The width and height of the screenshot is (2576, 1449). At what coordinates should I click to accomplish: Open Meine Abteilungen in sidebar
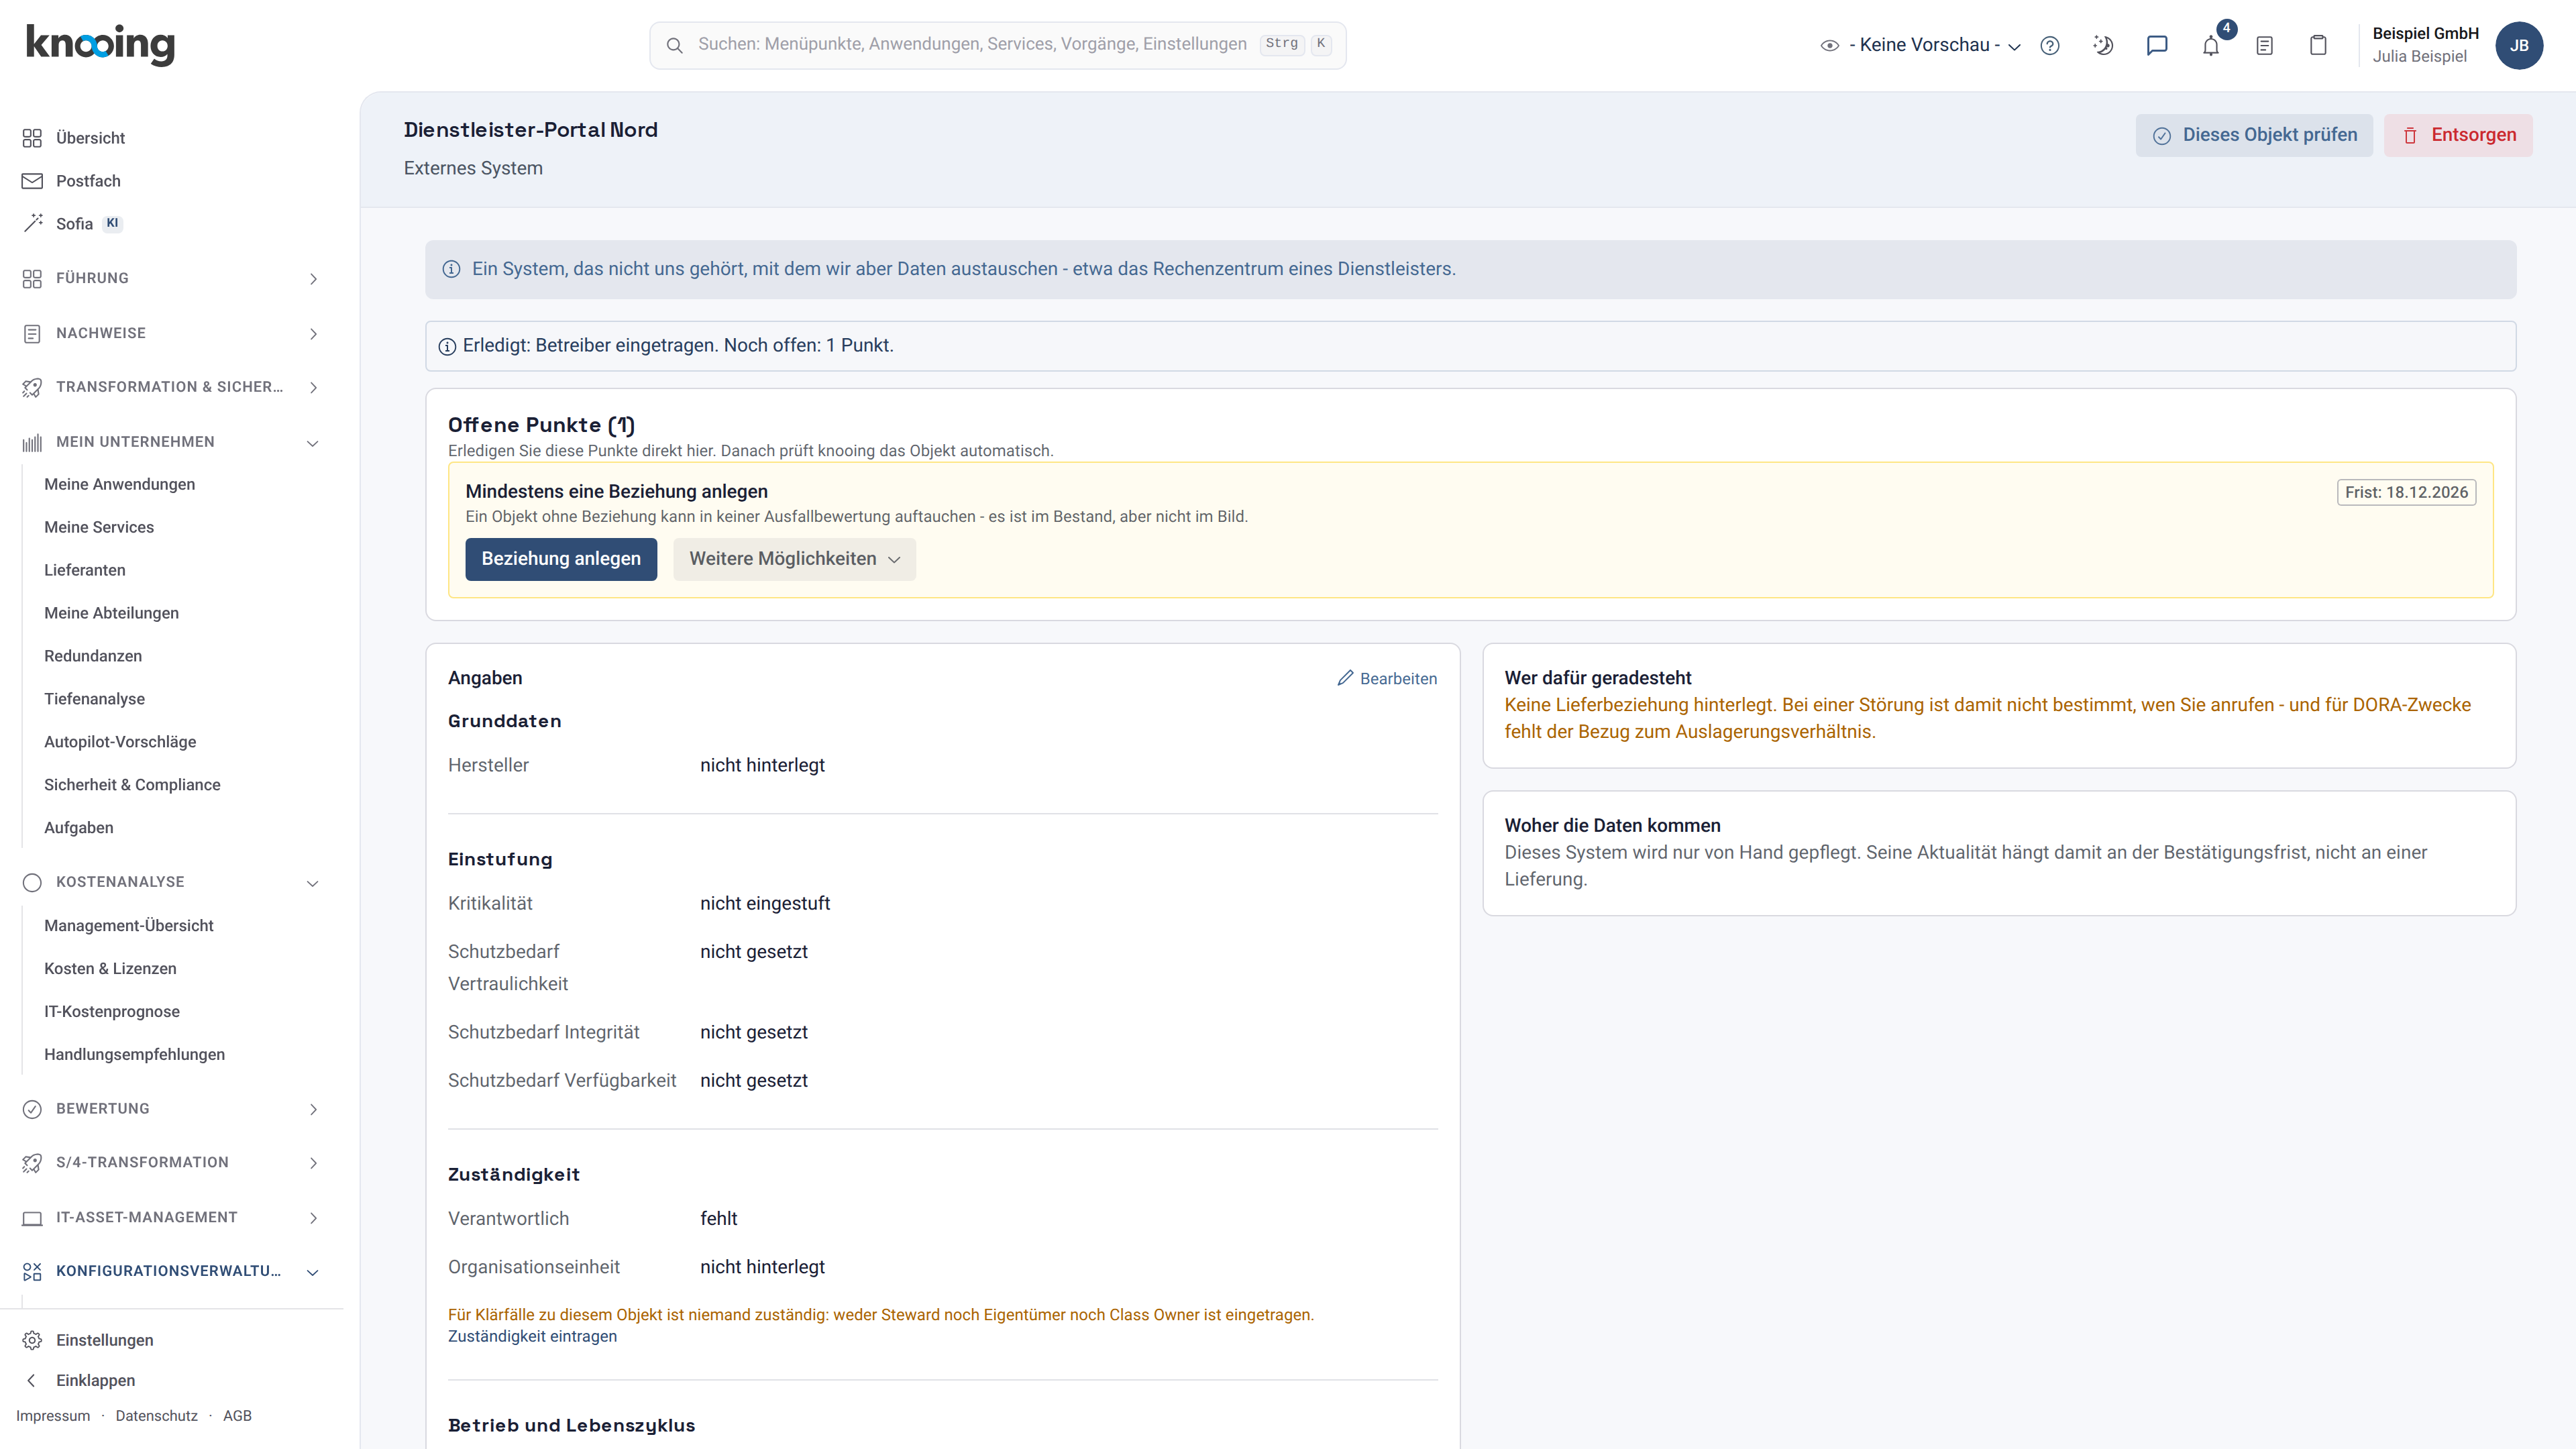[111, 613]
